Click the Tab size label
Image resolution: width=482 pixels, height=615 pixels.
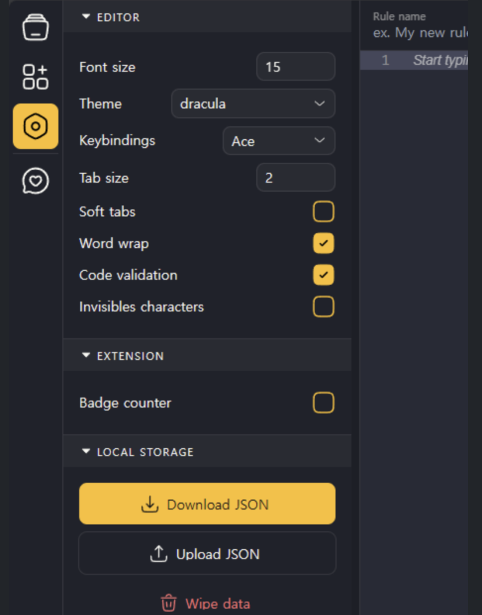click(x=104, y=178)
